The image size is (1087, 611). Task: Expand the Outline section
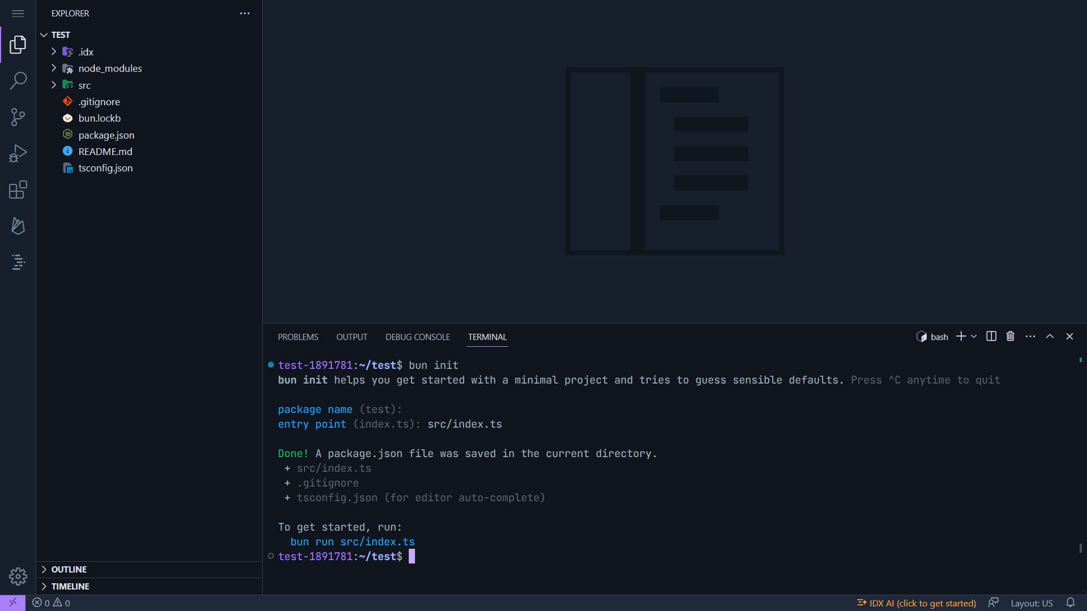(x=149, y=569)
